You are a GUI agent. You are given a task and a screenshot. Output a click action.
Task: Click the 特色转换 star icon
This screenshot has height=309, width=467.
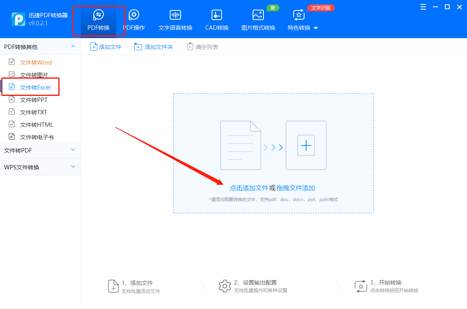click(299, 14)
